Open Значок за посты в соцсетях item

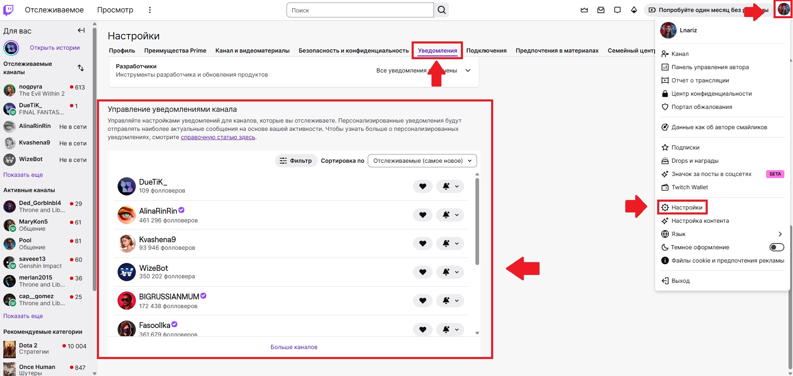tap(723, 174)
